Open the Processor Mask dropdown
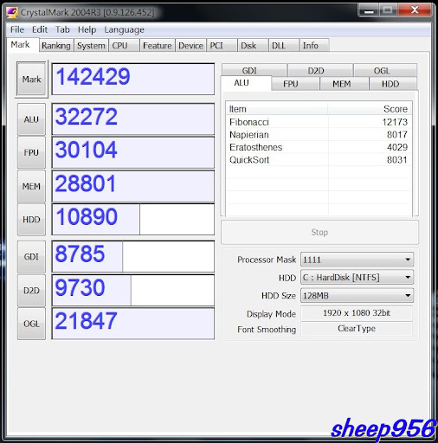438x443 pixels. (357, 260)
